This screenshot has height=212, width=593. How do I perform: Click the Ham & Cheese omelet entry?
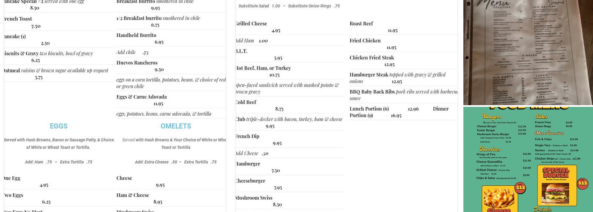[133, 195]
